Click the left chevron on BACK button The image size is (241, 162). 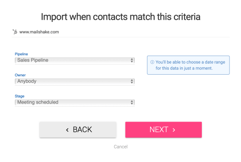67,130
